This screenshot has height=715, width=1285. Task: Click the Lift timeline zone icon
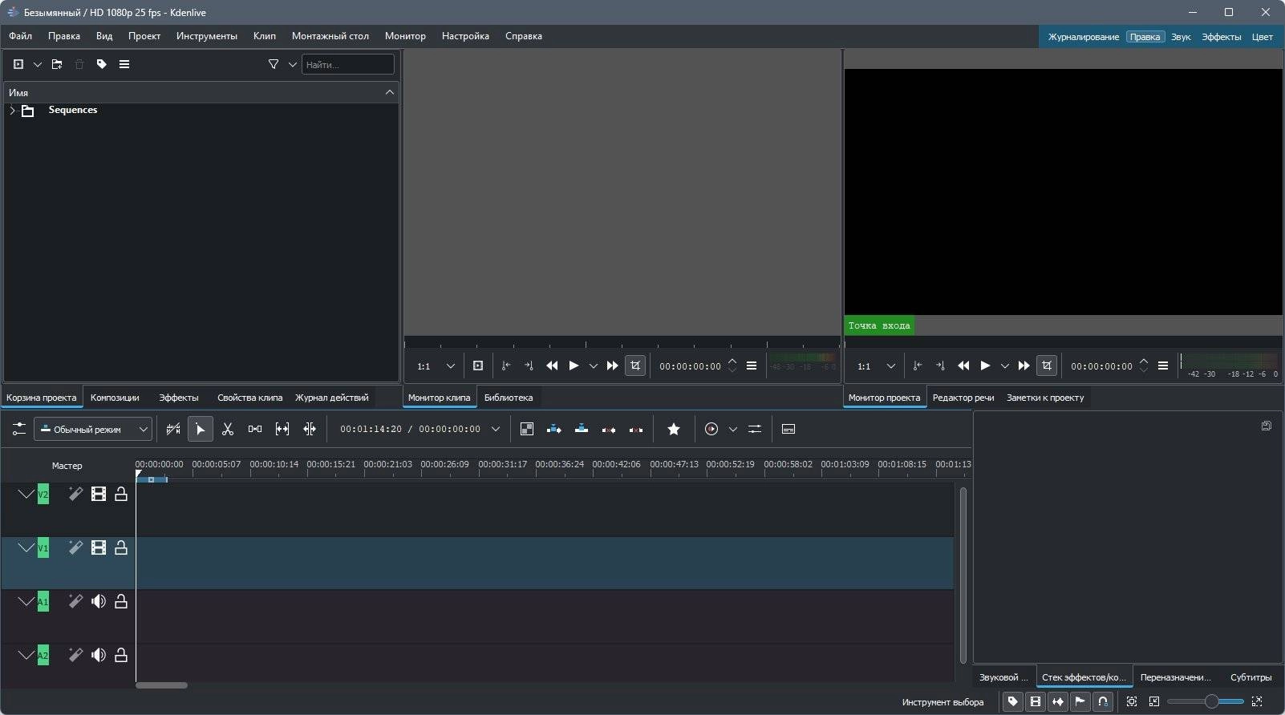point(636,430)
